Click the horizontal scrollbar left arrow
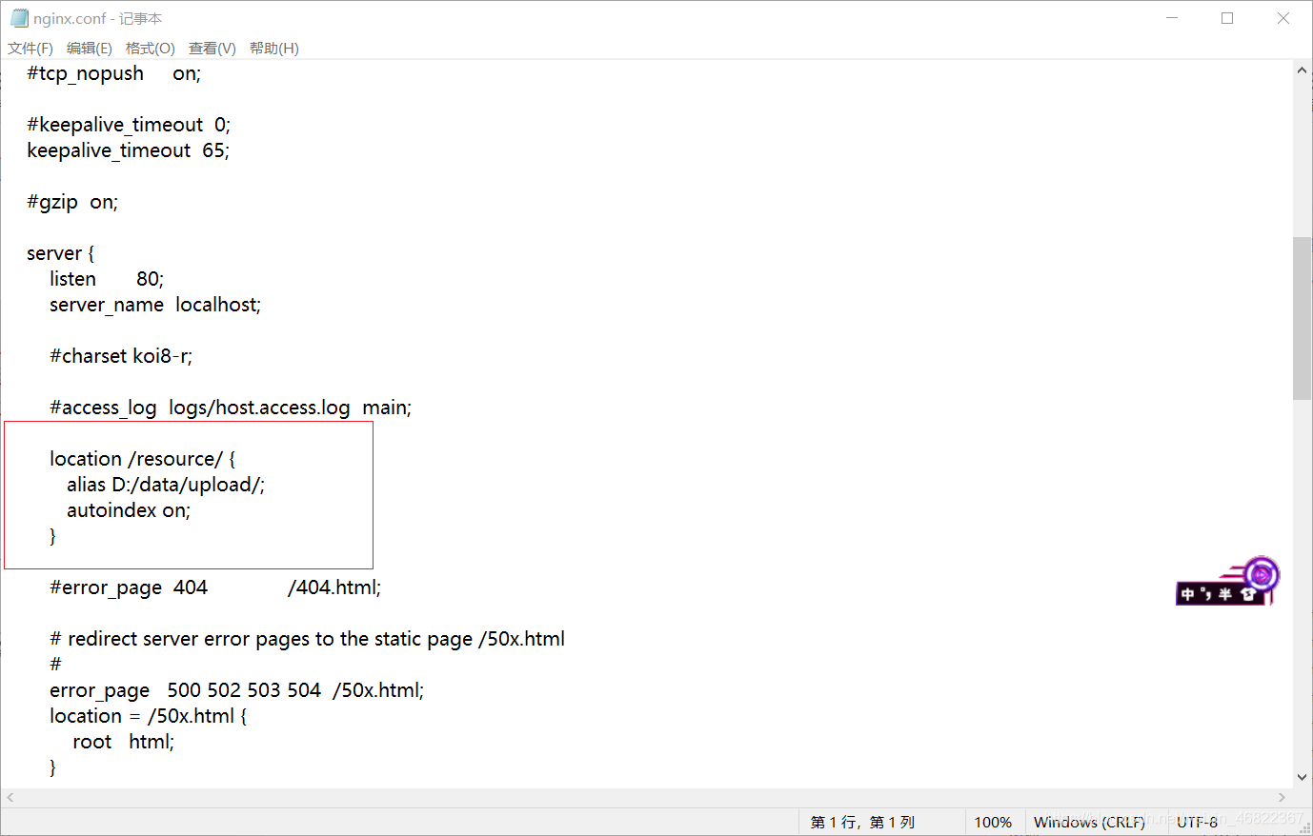 click(10, 798)
